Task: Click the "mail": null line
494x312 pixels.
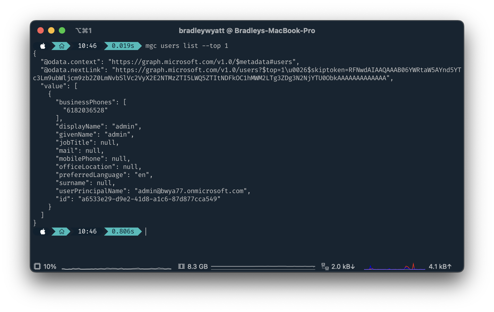Action: click(x=80, y=151)
